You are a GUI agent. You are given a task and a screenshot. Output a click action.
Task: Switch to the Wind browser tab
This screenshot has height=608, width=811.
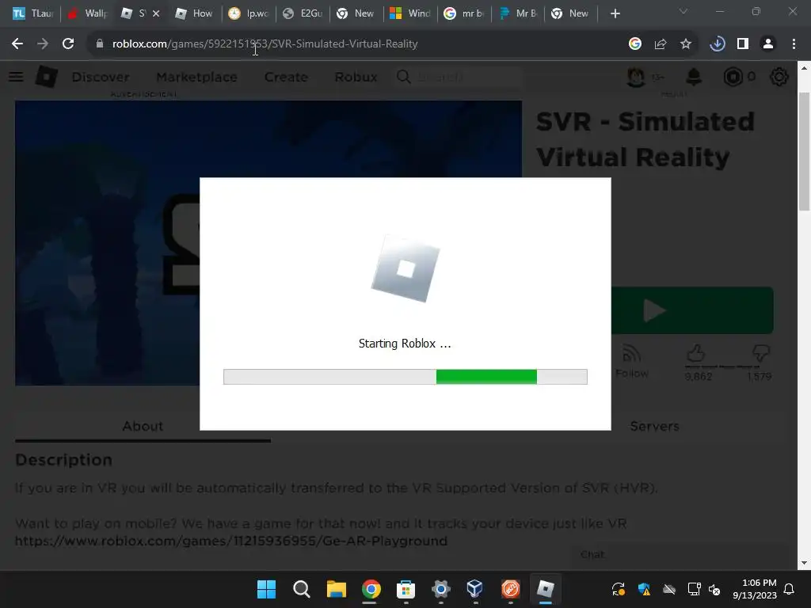410,13
